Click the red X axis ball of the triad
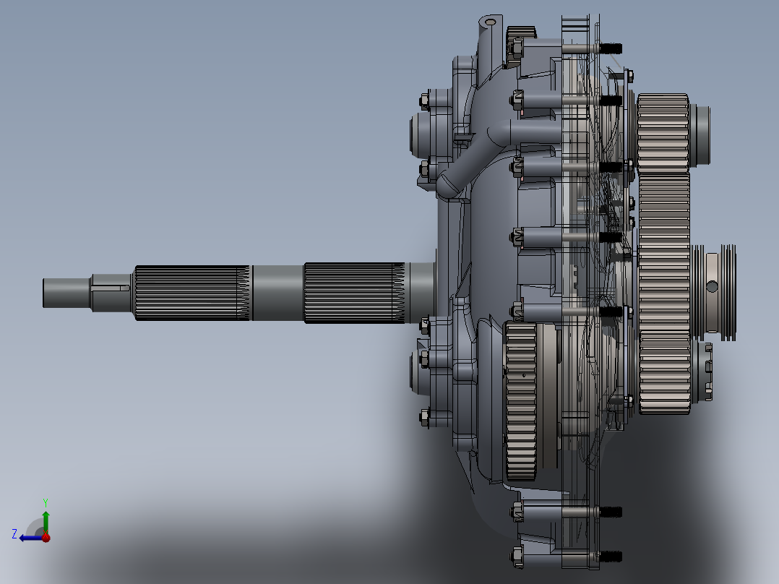 (x=46, y=538)
